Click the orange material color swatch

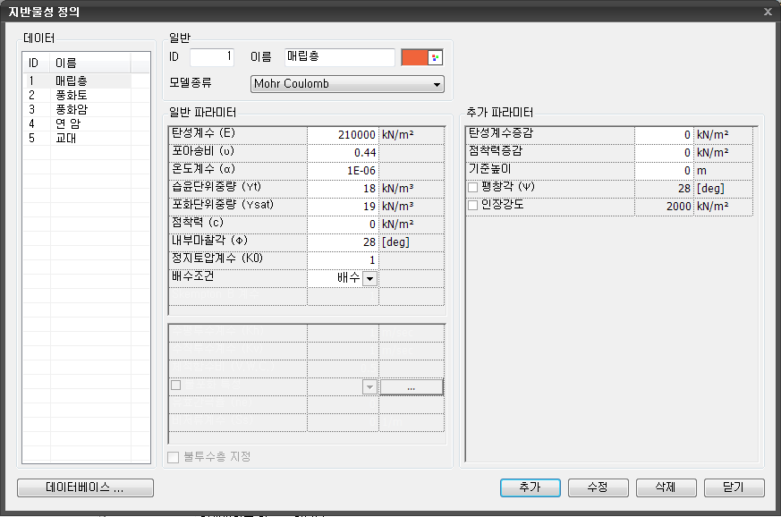[x=414, y=57]
